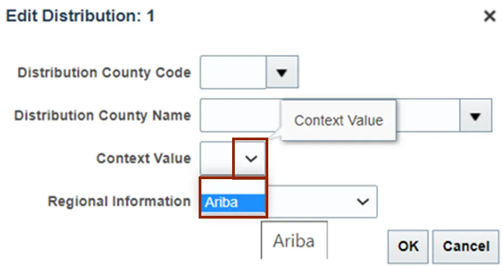Click the Ariba tooltip below the list

click(294, 240)
